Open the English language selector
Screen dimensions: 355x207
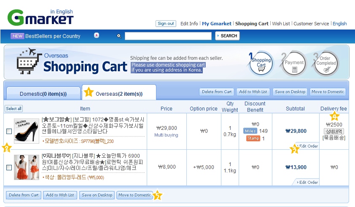(339, 24)
